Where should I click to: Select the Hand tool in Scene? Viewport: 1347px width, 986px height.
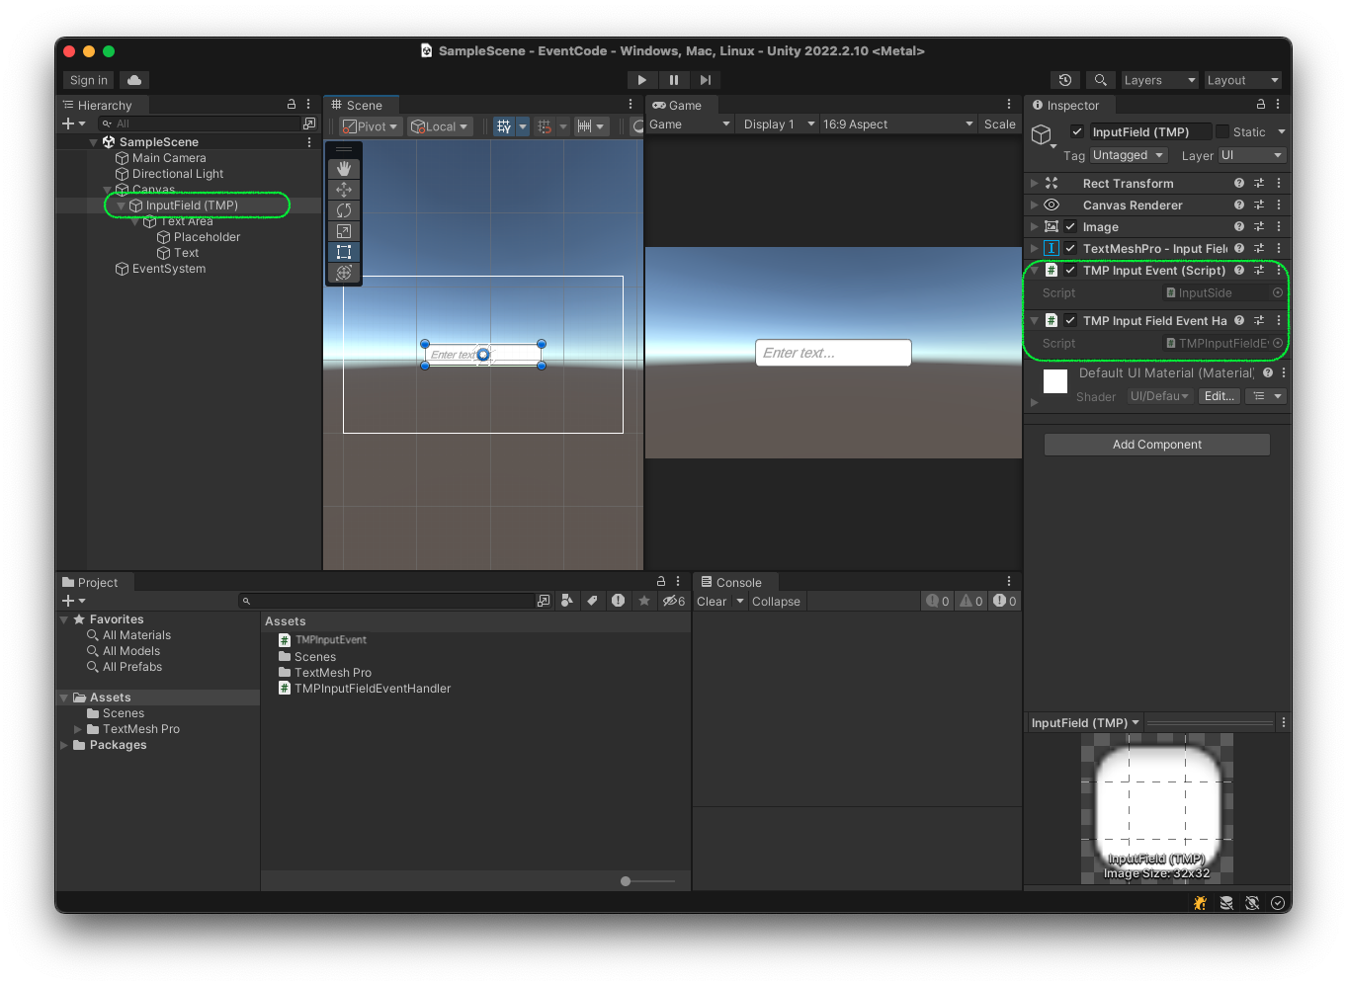pyautogui.click(x=344, y=169)
